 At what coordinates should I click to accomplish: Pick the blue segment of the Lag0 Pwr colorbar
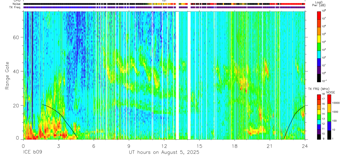pos(319,62)
